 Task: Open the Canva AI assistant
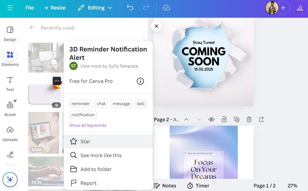click(10, 180)
